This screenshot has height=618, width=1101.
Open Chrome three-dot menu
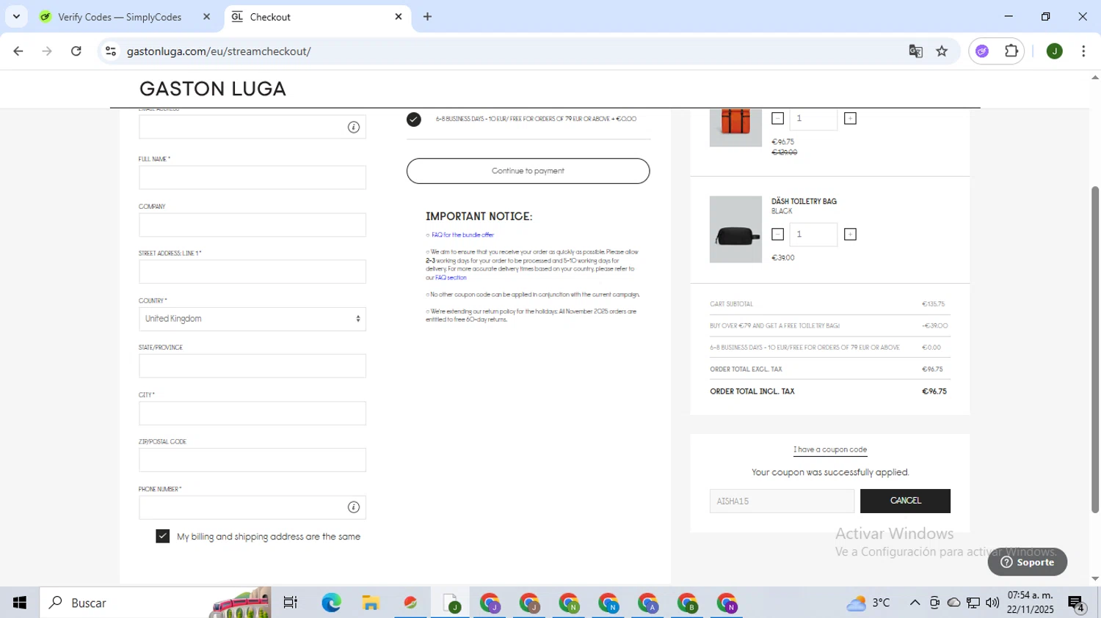click(1083, 51)
